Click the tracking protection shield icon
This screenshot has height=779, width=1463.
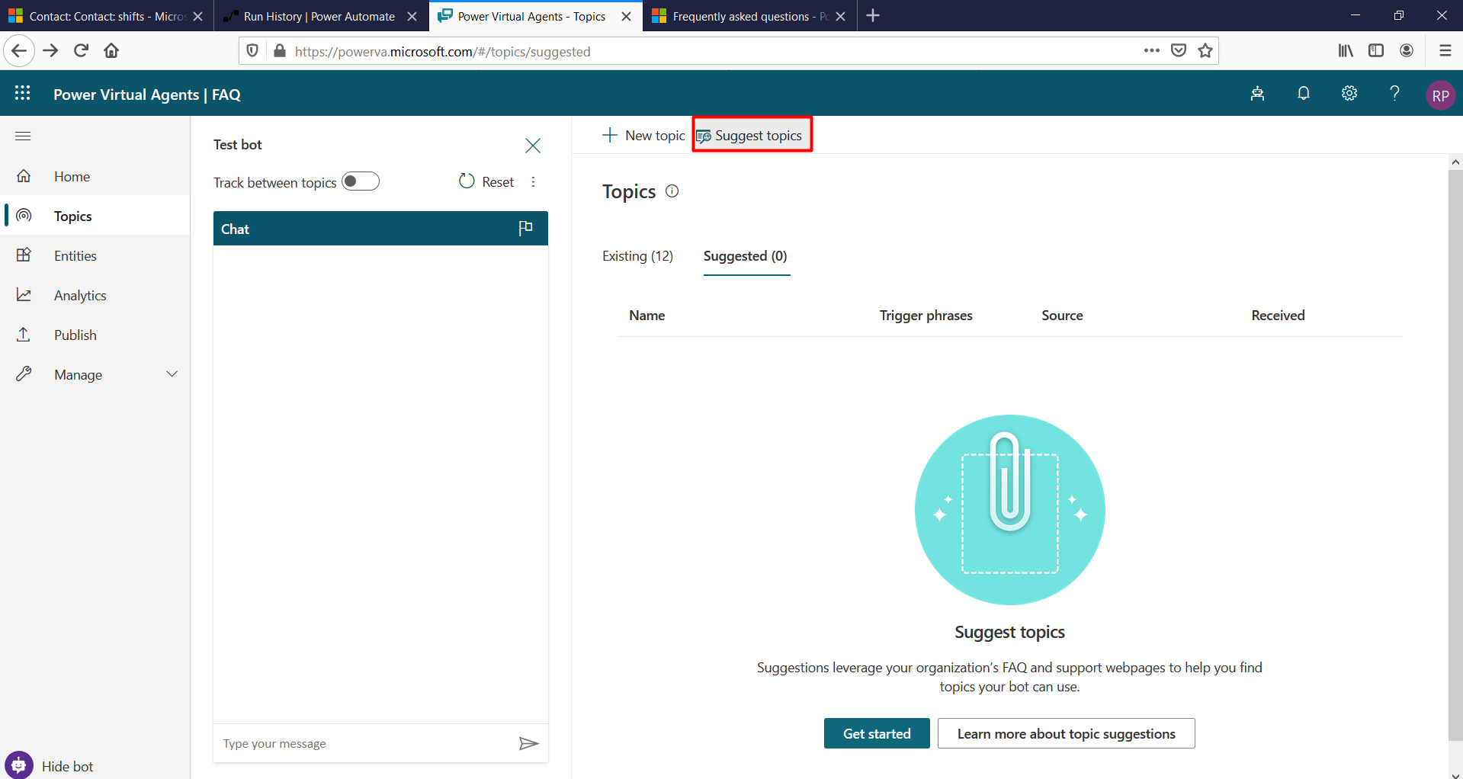click(x=252, y=51)
